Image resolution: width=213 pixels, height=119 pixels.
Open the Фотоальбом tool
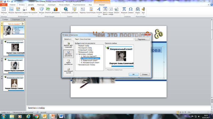(33, 10)
